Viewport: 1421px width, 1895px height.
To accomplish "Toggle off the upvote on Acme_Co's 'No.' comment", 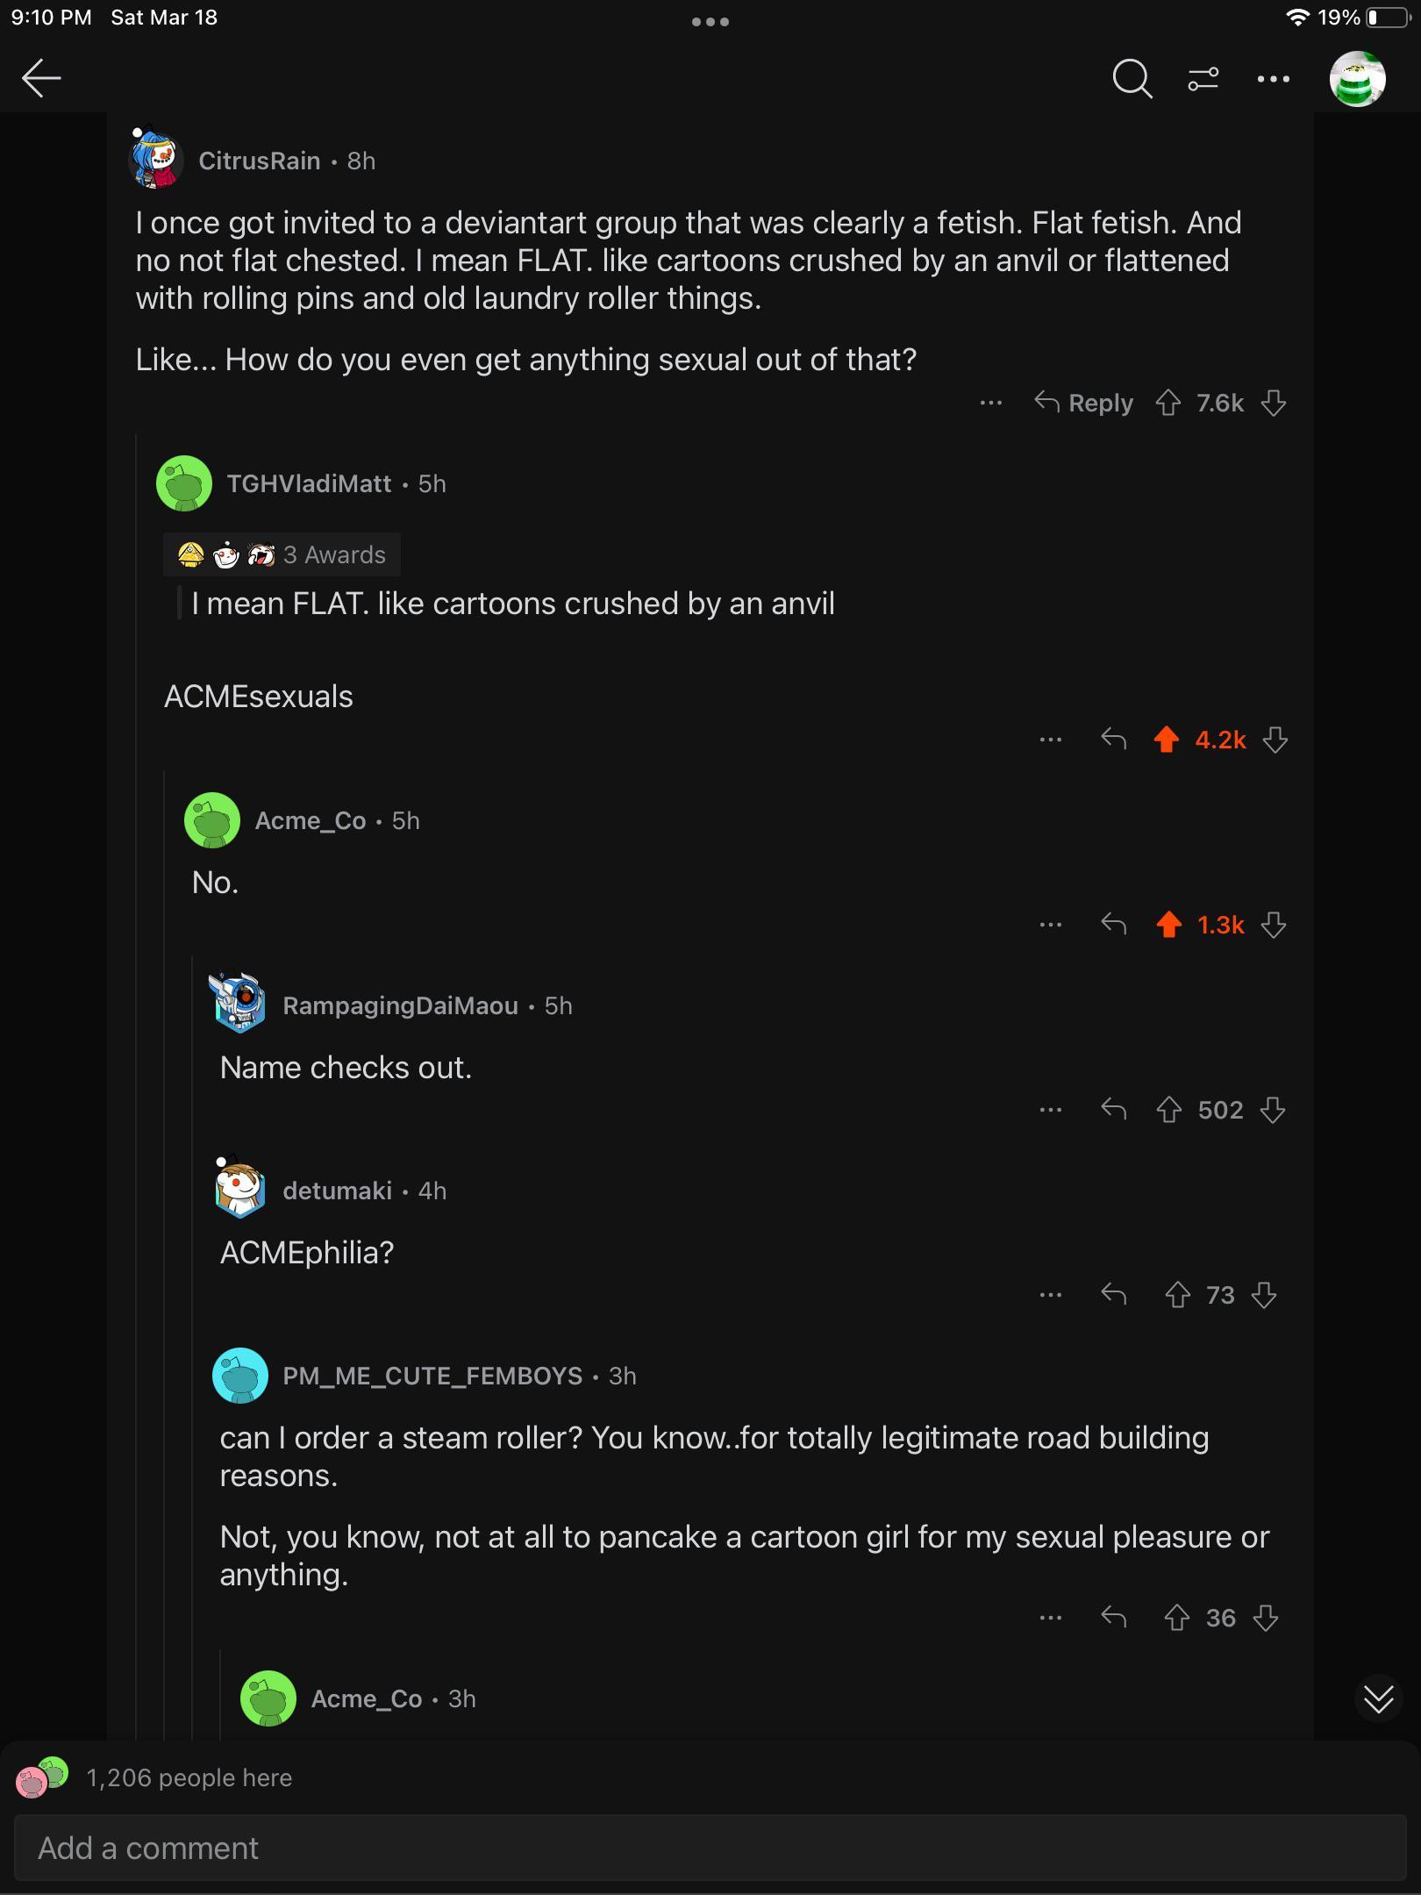I will point(1168,924).
